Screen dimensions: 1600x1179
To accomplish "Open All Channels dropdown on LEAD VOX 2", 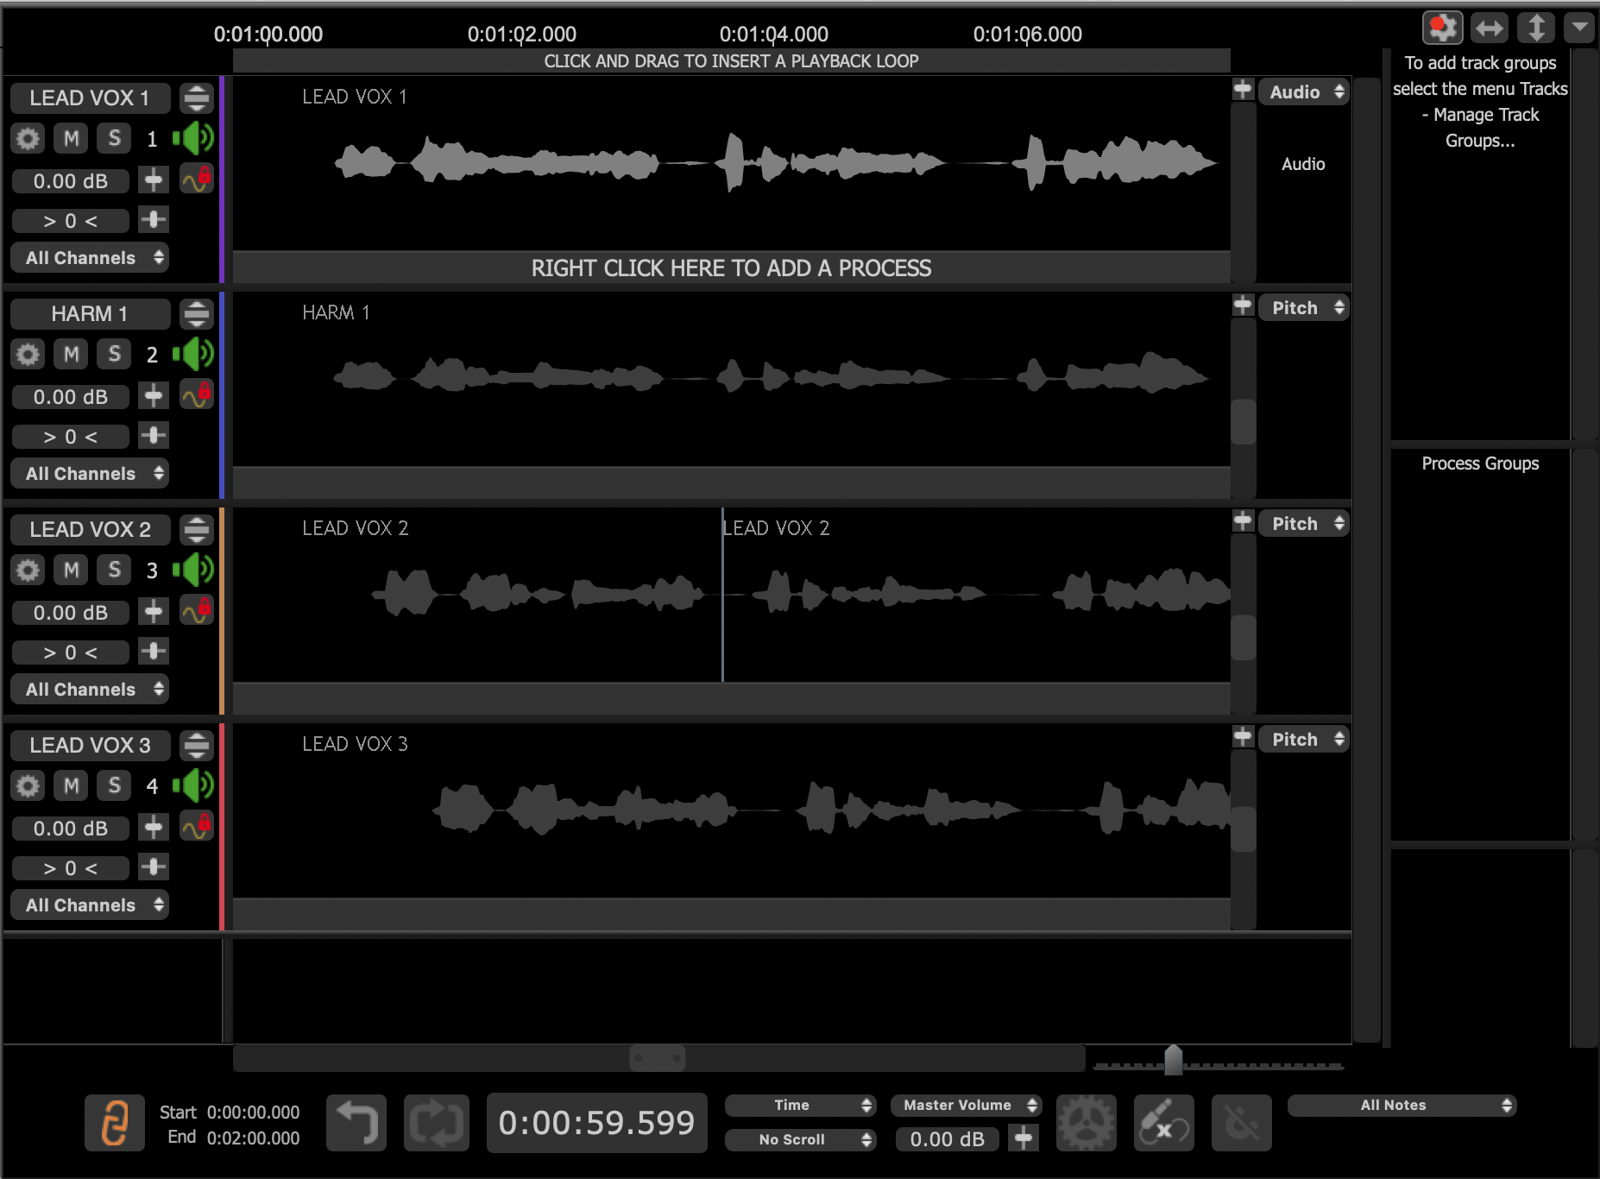I will point(90,690).
